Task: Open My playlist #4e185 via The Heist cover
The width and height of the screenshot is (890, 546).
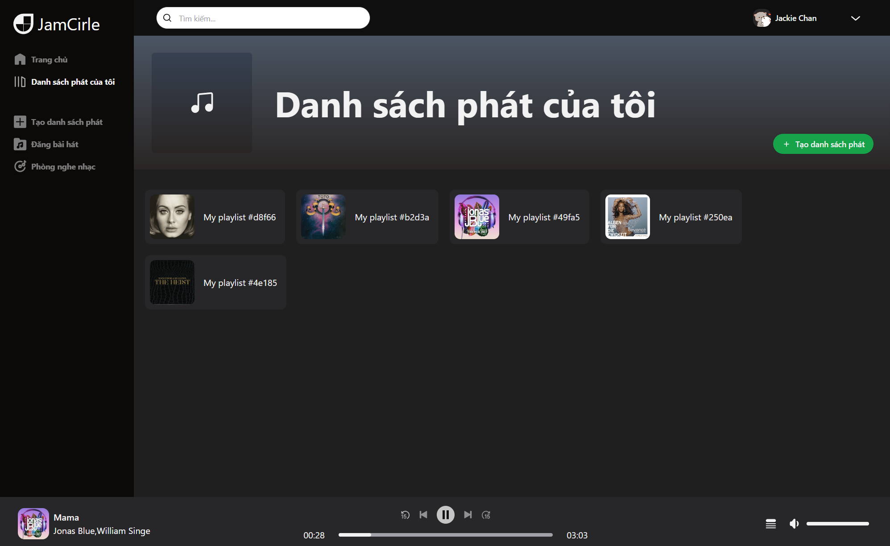Action: [x=172, y=282]
